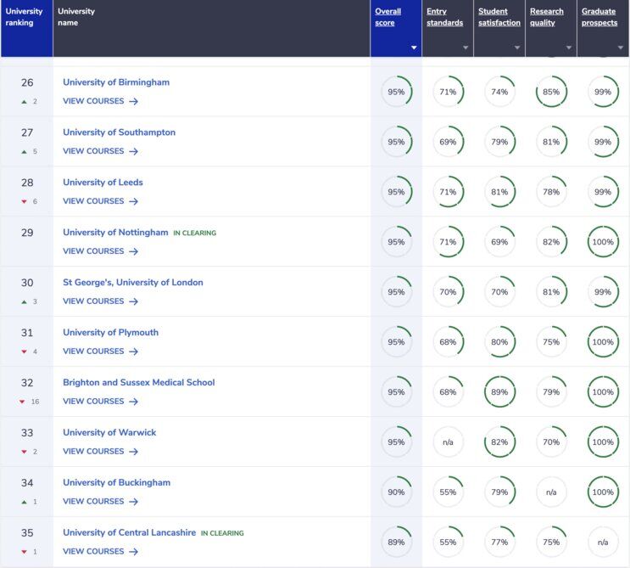Viewport: 630px width, 568px height.
Task: Click Nottingham's IN CLEARING badge
Action: coord(195,233)
